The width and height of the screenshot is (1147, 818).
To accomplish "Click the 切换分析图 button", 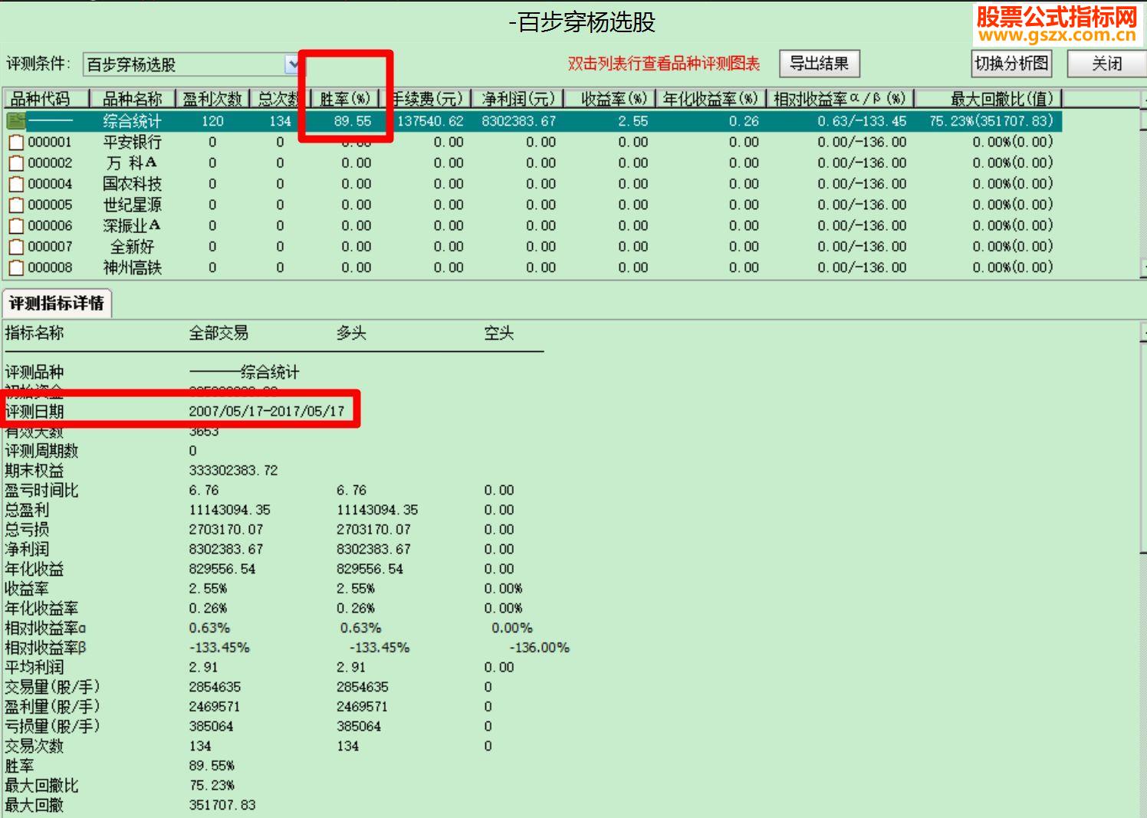I will pyautogui.click(x=1011, y=64).
